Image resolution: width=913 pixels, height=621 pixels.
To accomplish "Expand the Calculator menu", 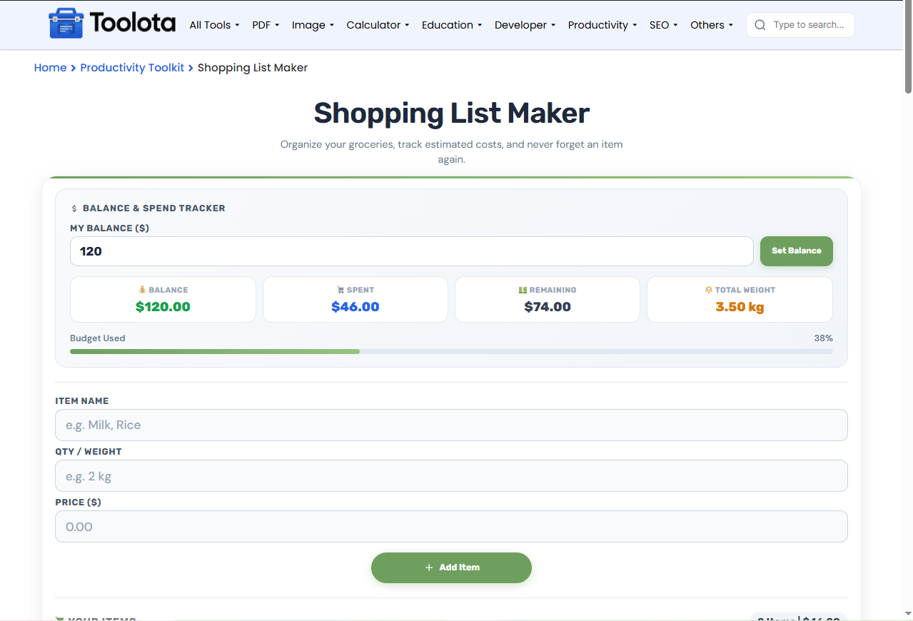I will (x=378, y=25).
